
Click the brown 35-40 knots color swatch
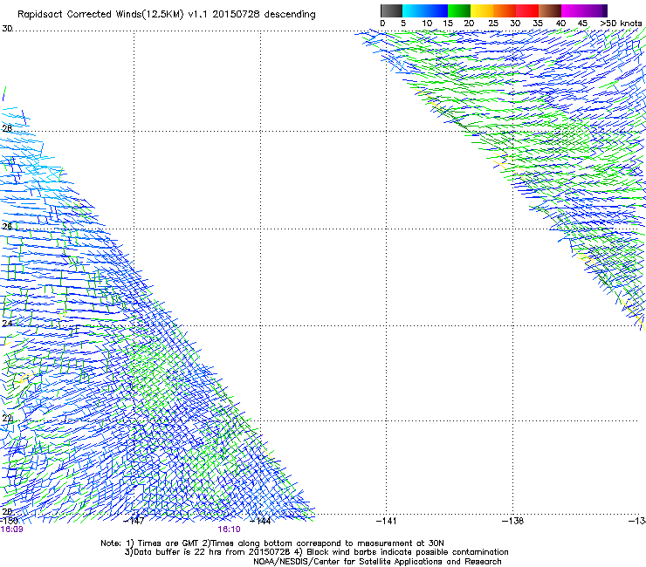[x=550, y=10]
